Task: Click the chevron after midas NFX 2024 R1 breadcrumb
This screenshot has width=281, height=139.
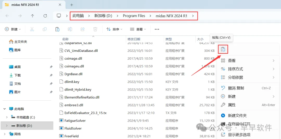Action: [x=193, y=16]
